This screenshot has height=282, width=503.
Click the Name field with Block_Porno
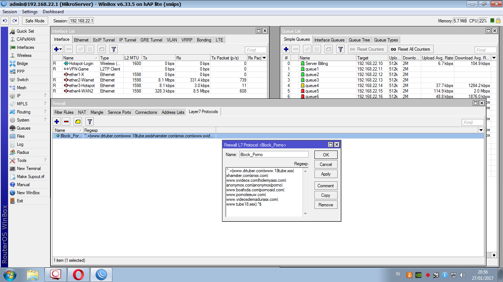point(274,155)
